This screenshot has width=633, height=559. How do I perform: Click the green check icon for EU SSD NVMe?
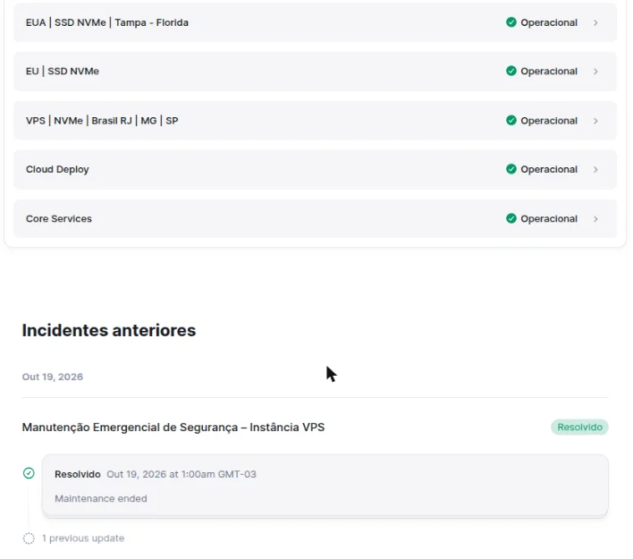[x=511, y=71]
